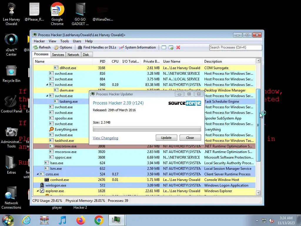Viewport: 301px width, 226px height.
Task: Collapse svchost.exe parent of taskeng.exe
Action: (x=47, y=96)
